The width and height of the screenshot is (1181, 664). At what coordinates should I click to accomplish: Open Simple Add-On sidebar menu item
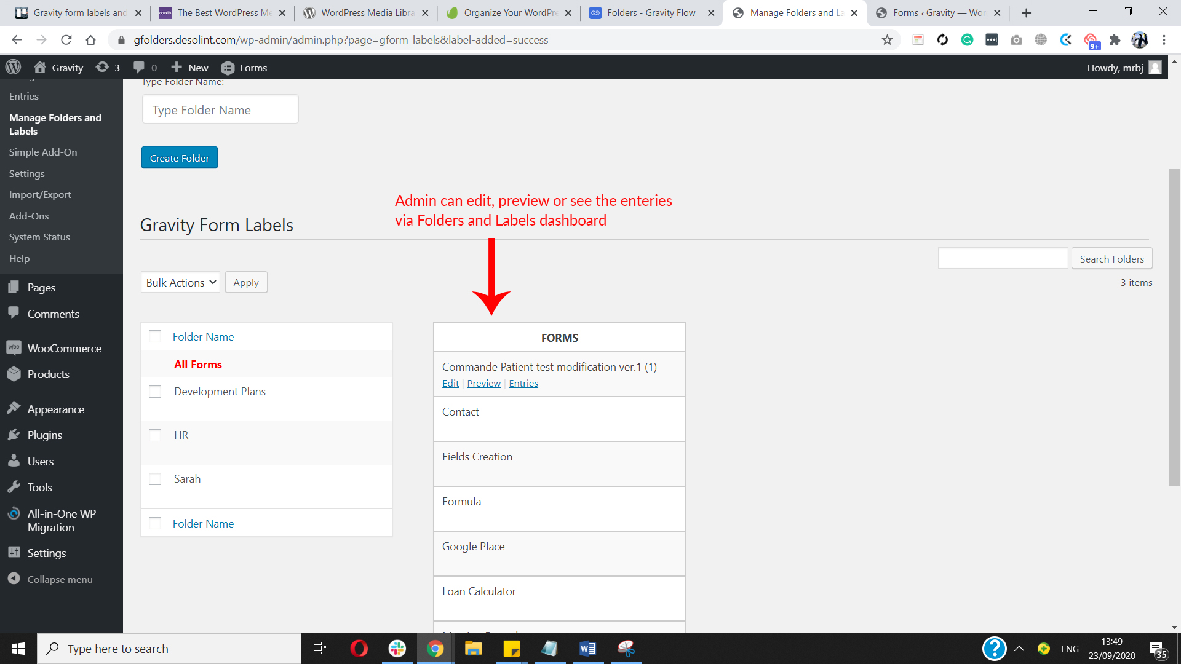pyautogui.click(x=43, y=152)
